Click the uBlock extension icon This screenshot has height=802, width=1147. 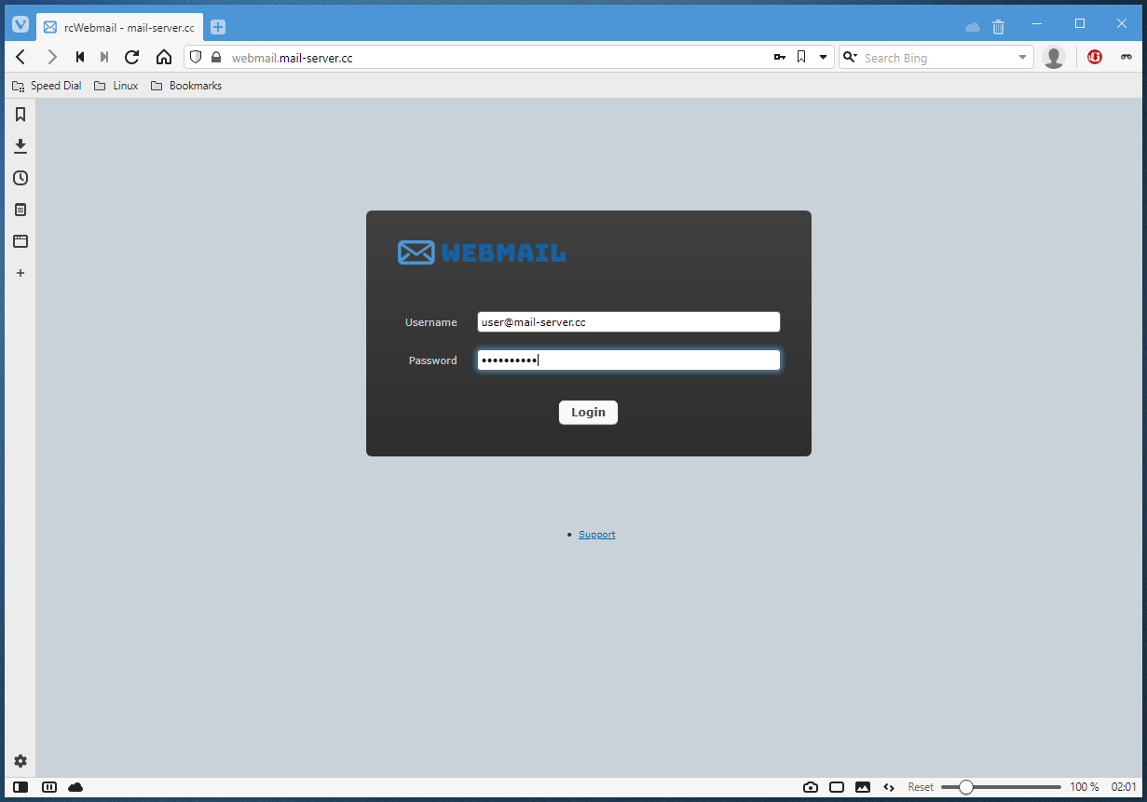1095,58
